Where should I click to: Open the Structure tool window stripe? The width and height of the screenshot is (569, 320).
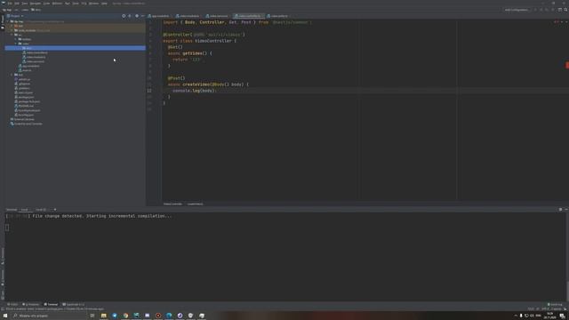click(x=2, y=256)
